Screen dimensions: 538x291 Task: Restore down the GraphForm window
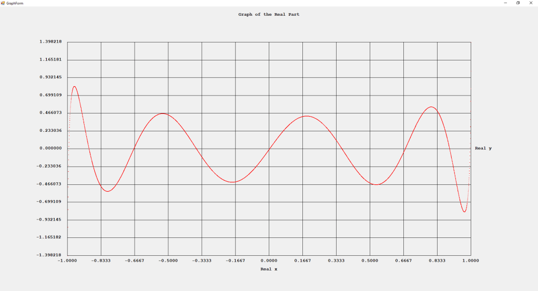pos(518,3)
